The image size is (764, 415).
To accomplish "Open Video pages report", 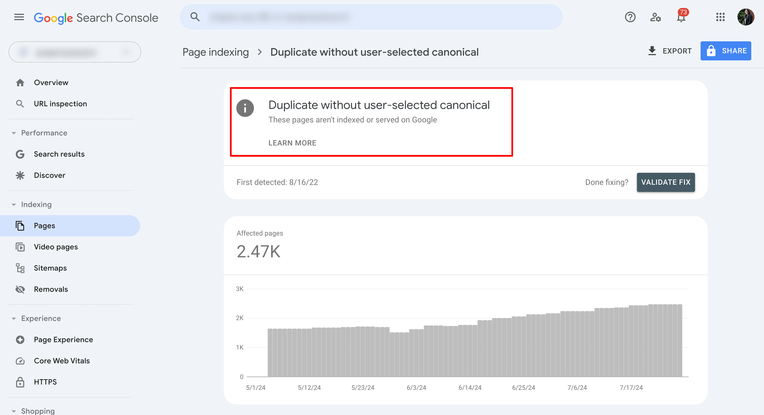I will (56, 247).
